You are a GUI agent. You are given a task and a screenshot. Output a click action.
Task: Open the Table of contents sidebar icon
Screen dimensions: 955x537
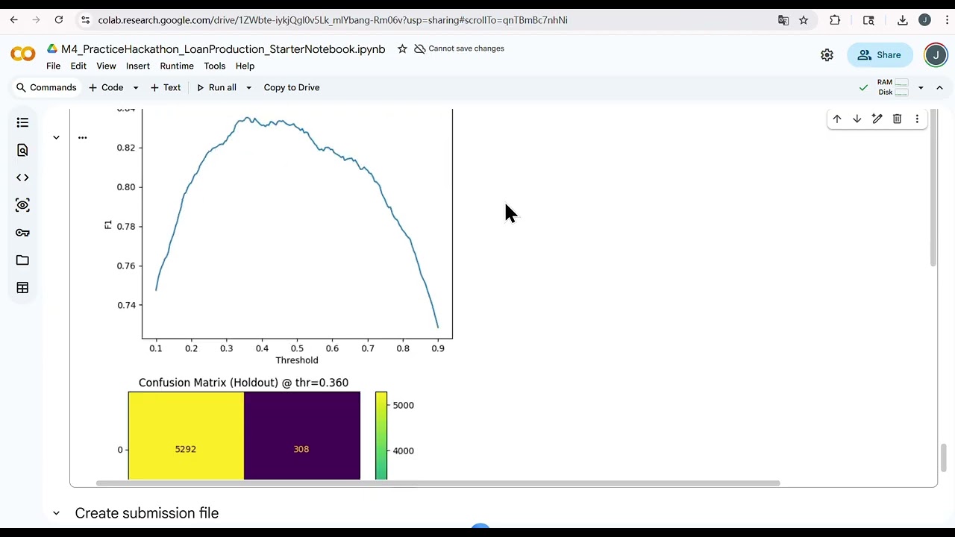(22, 122)
